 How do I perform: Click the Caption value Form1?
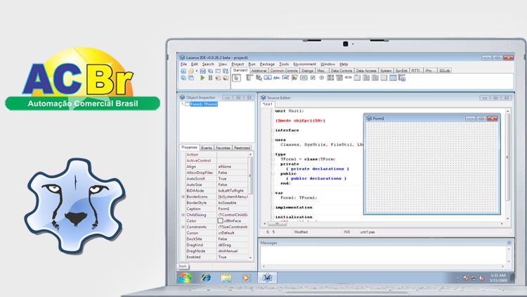224,209
